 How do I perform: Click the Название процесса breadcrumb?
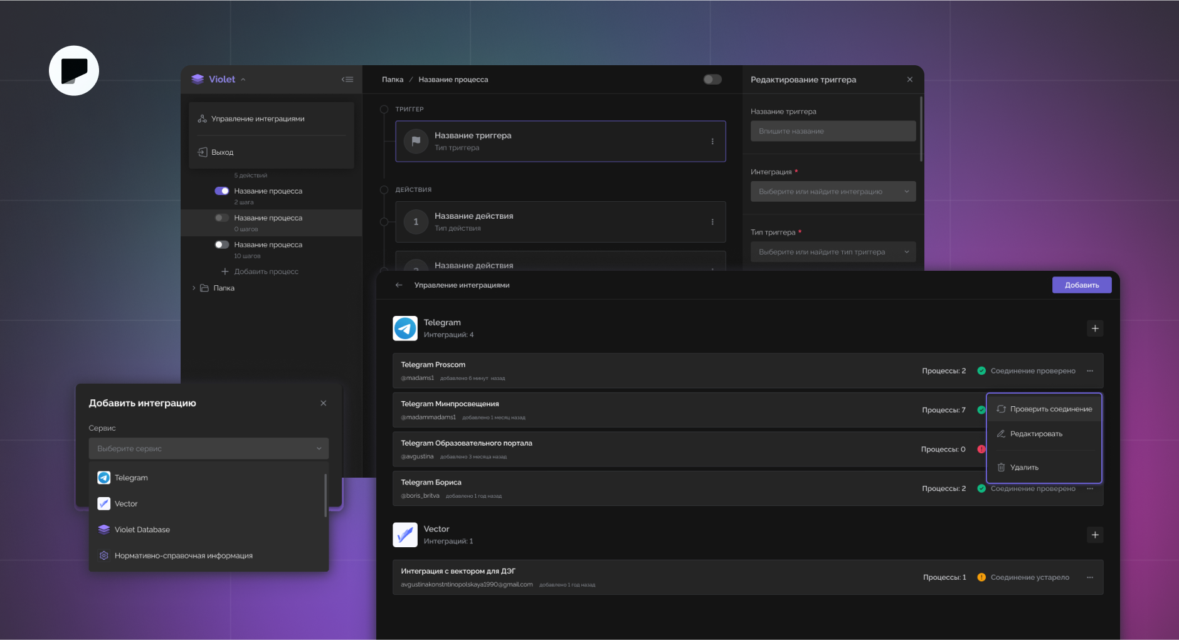pos(453,80)
